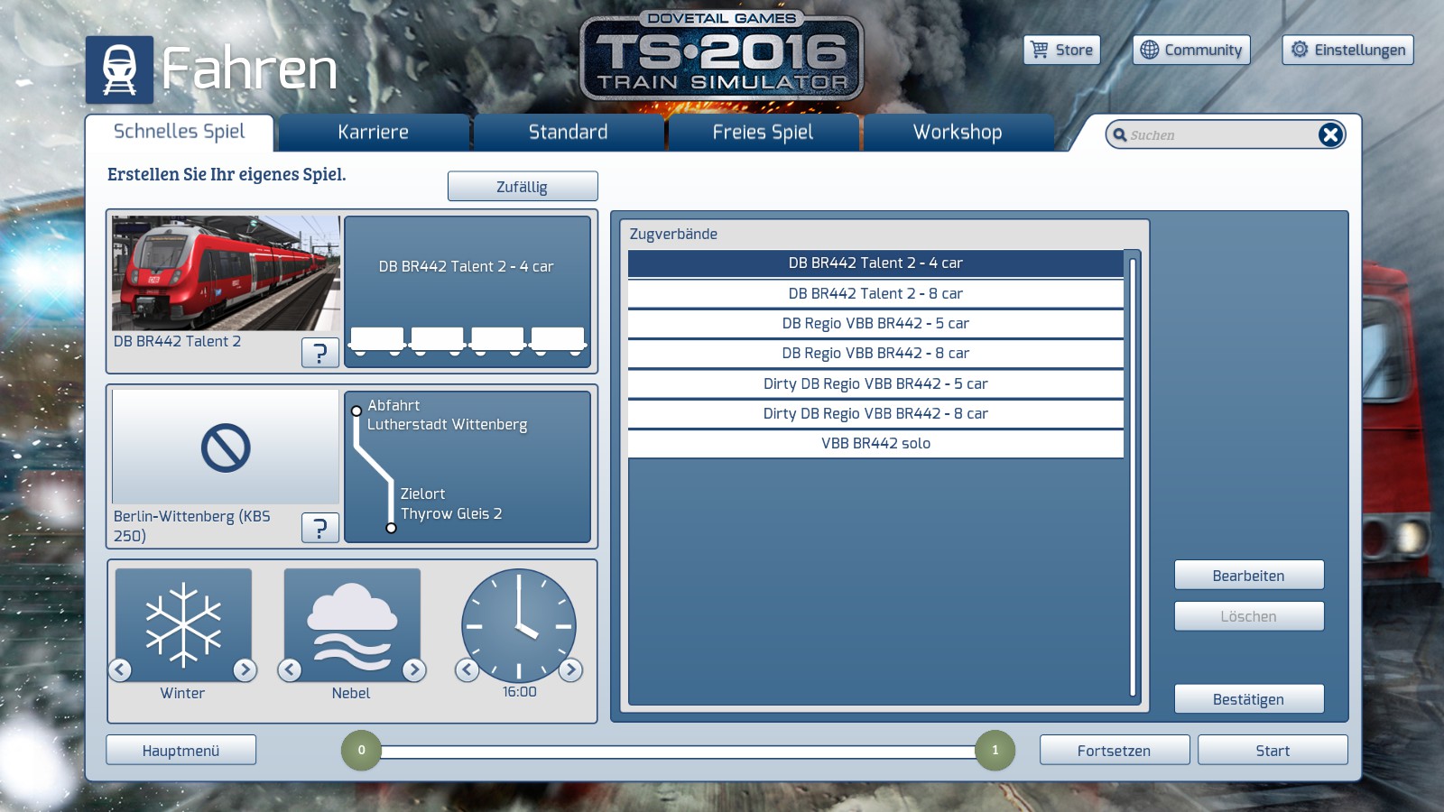Click the clock showing 16:00
This screenshot has height=812, width=1444.
coord(519,624)
